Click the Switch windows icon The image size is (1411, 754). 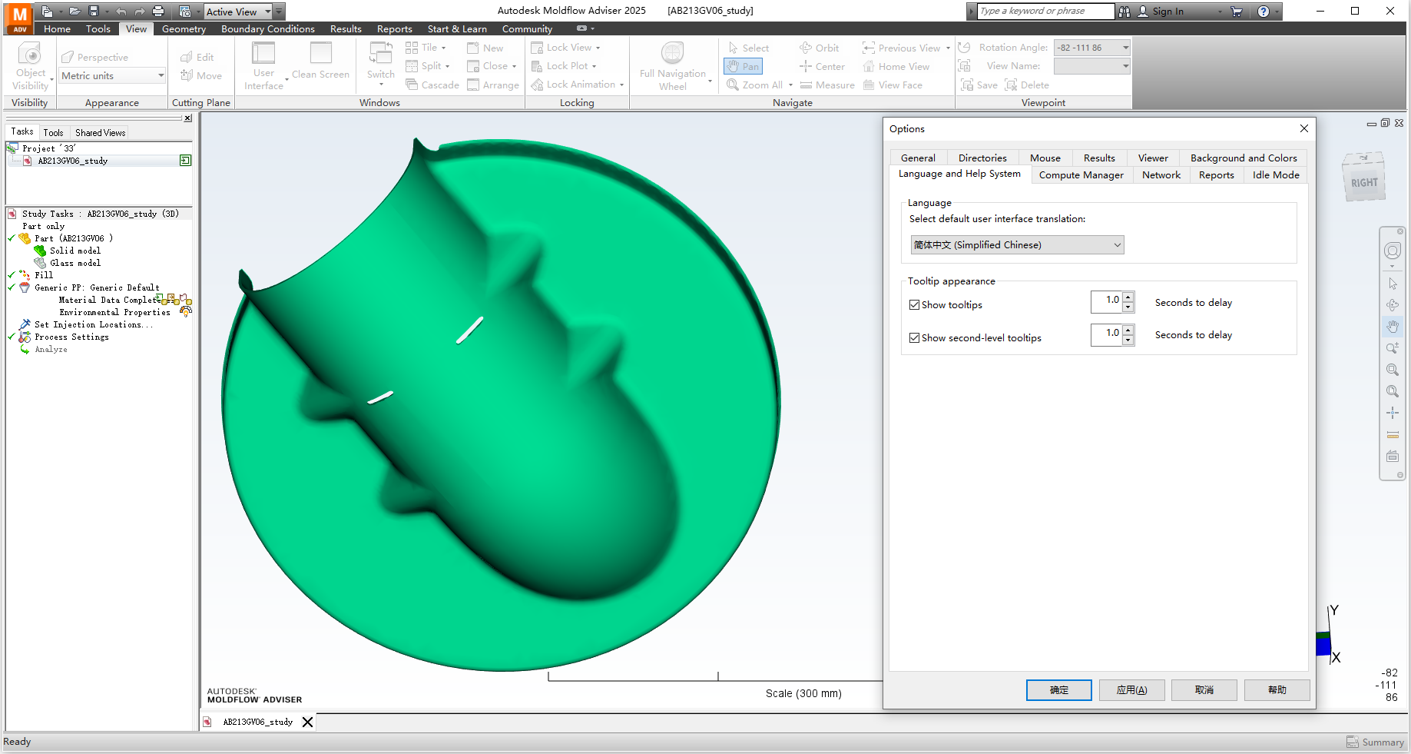click(380, 54)
